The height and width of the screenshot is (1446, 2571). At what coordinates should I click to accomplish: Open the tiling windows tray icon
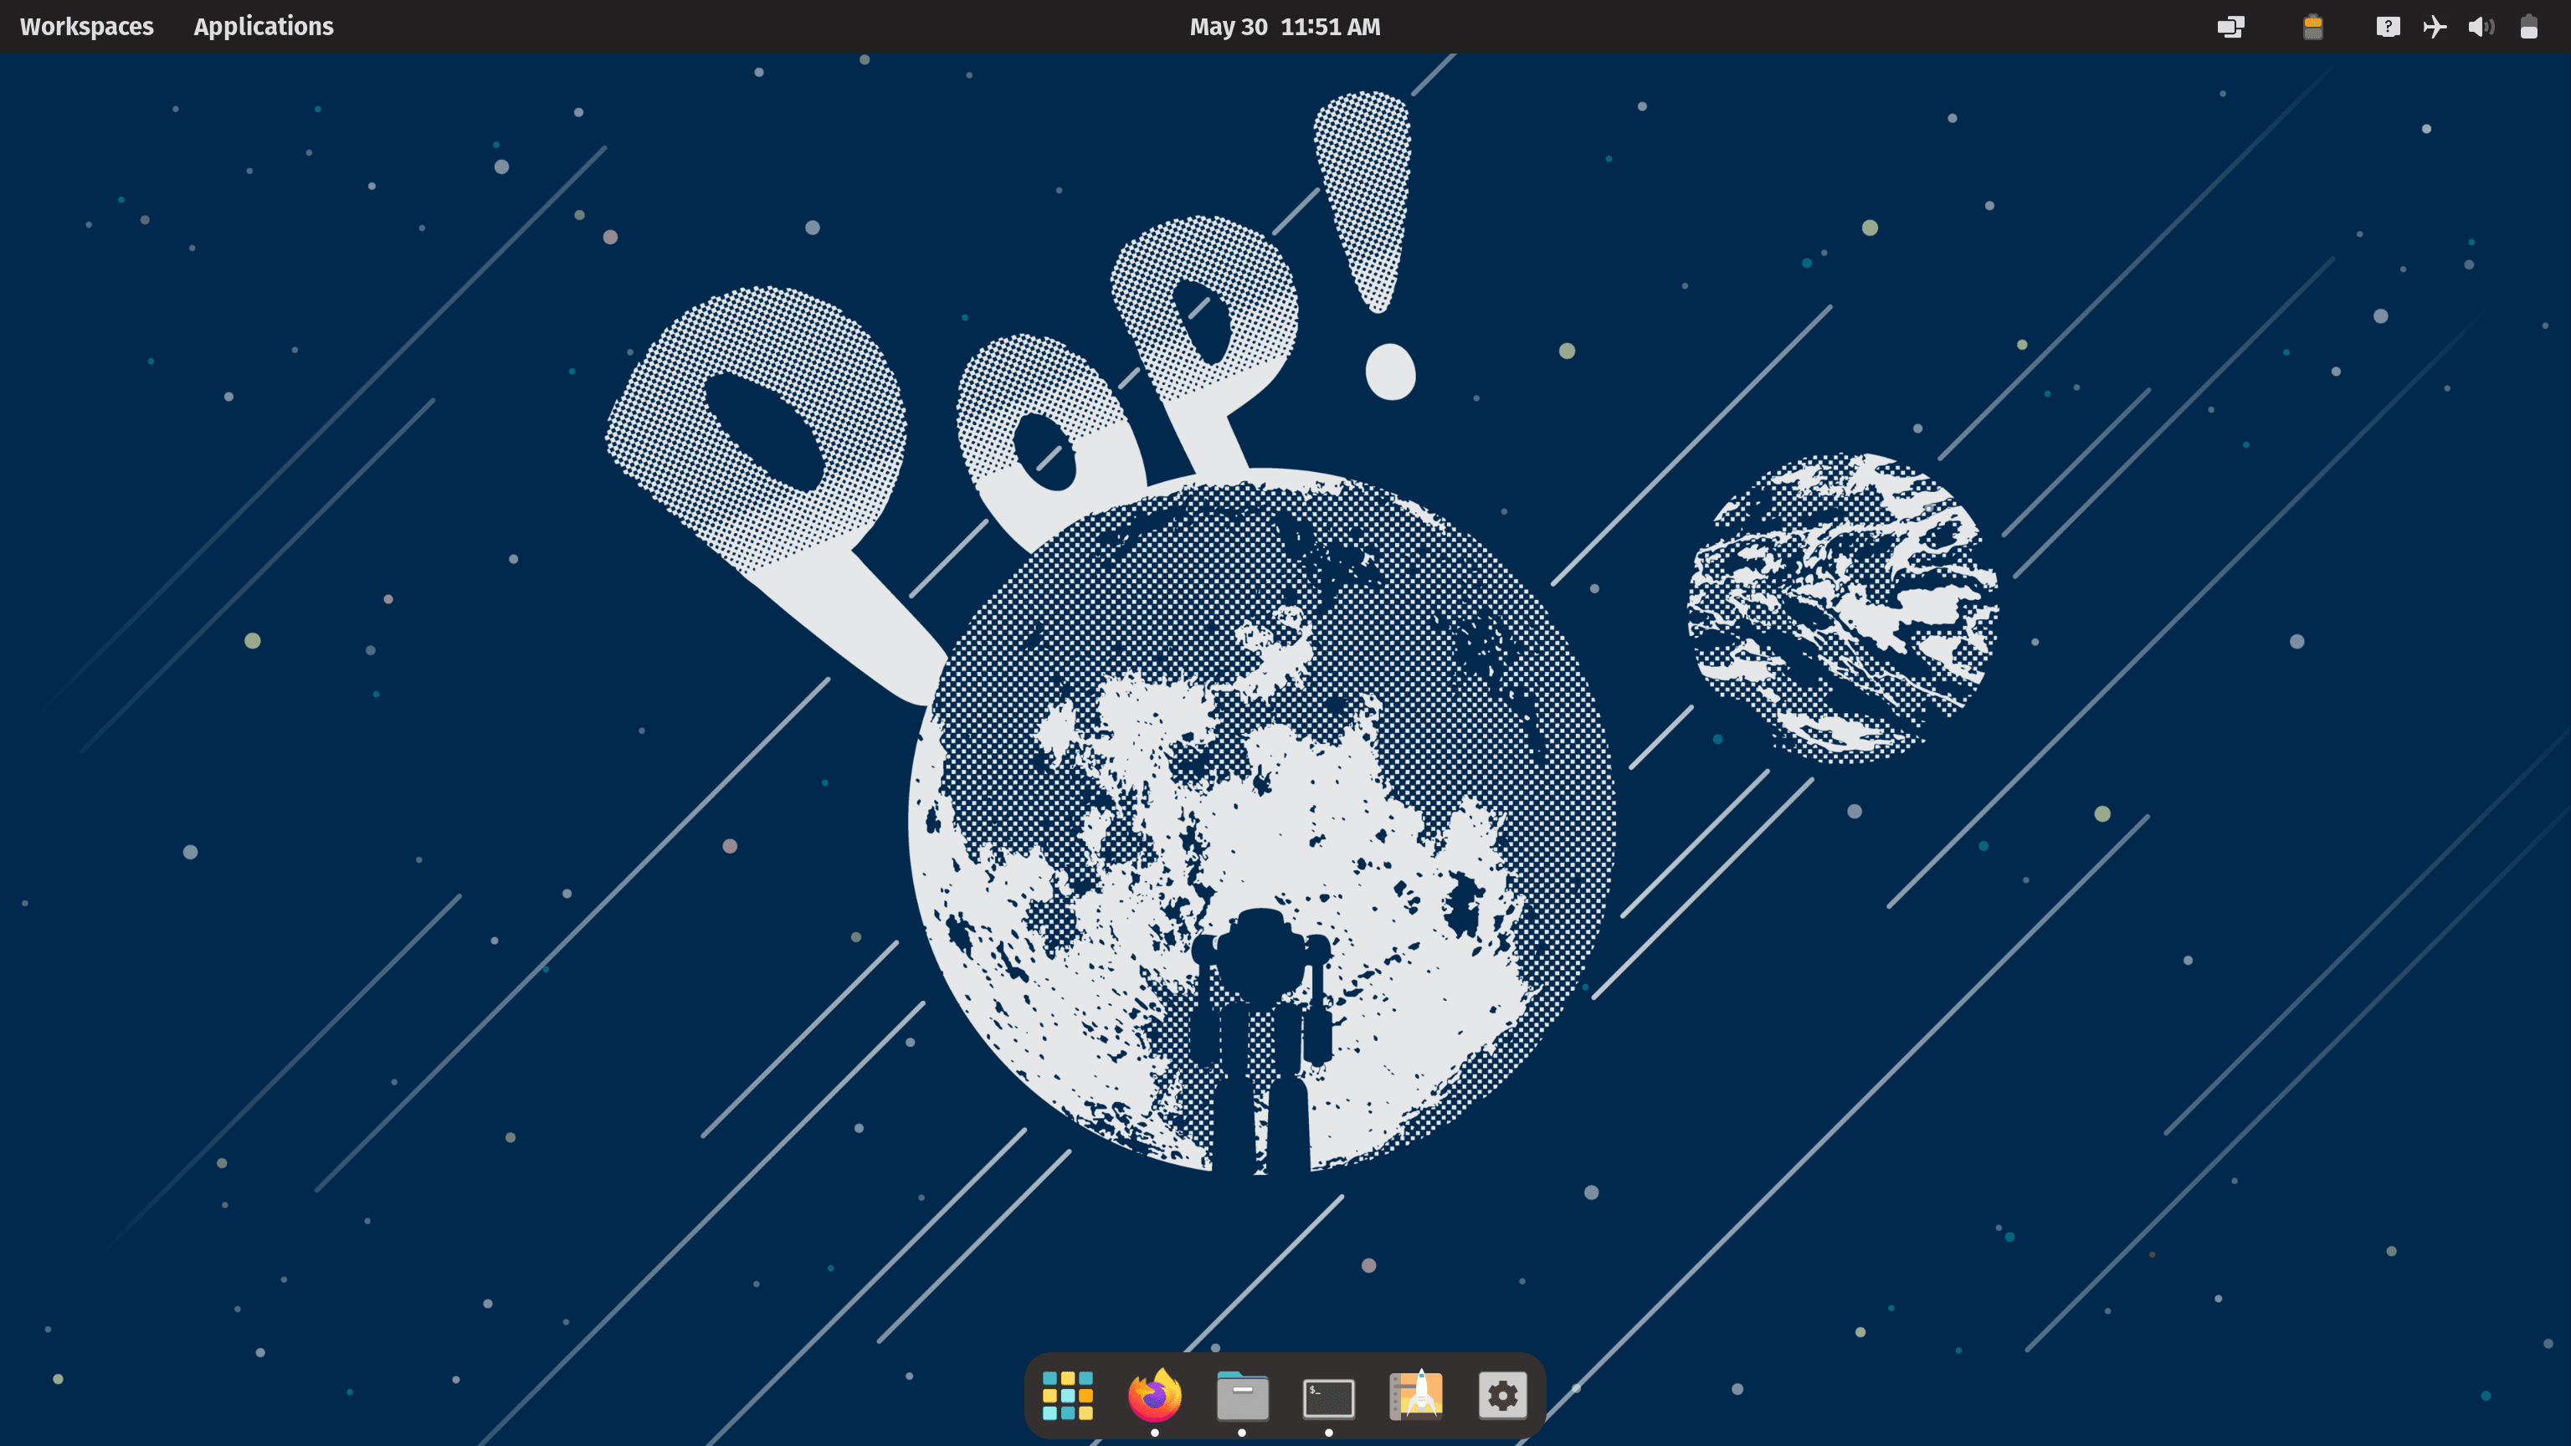tap(2230, 27)
